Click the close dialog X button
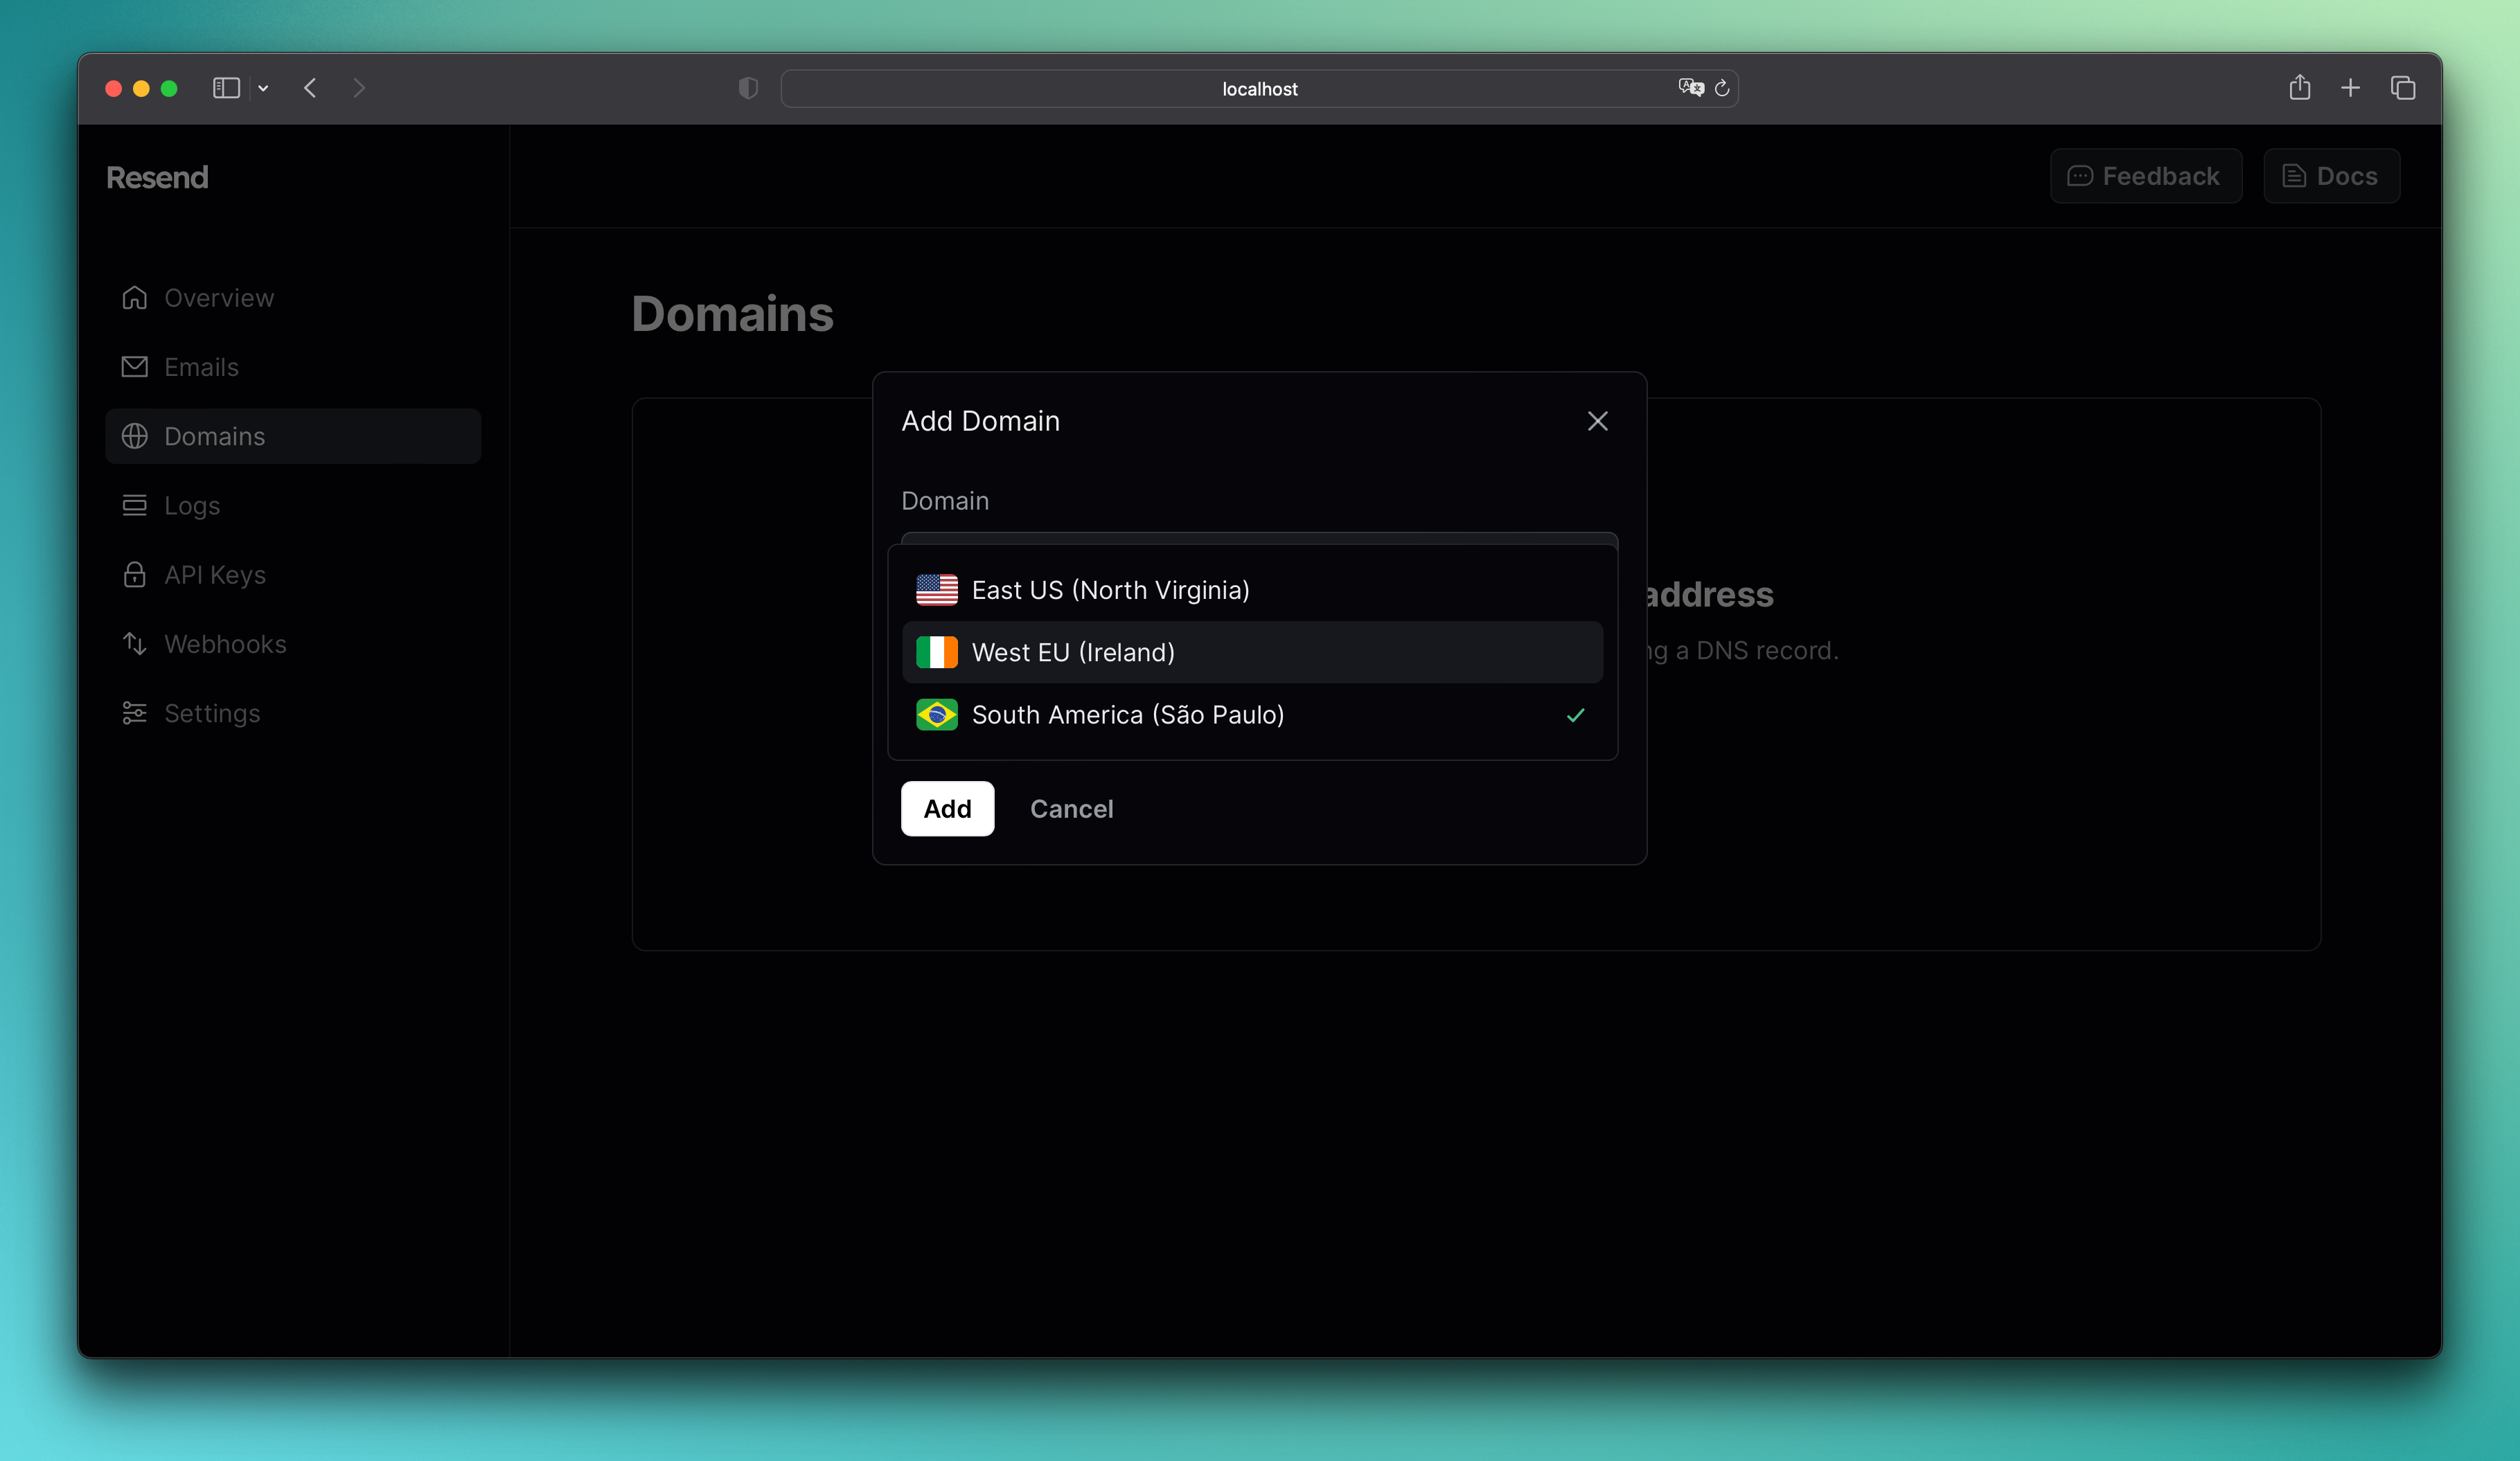The width and height of the screenshot is (2520, 1461). pos(1598,421)
